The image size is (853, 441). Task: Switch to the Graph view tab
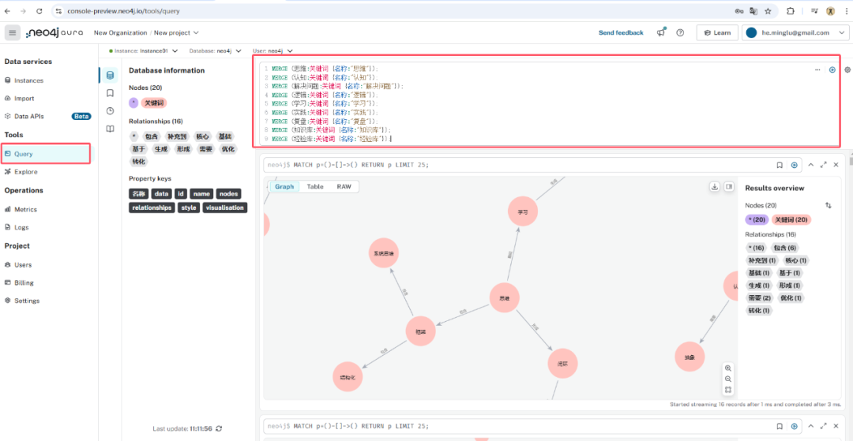click(x=284, y=186)
